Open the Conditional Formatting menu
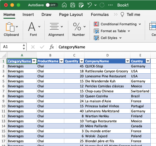 click(121, 24)
